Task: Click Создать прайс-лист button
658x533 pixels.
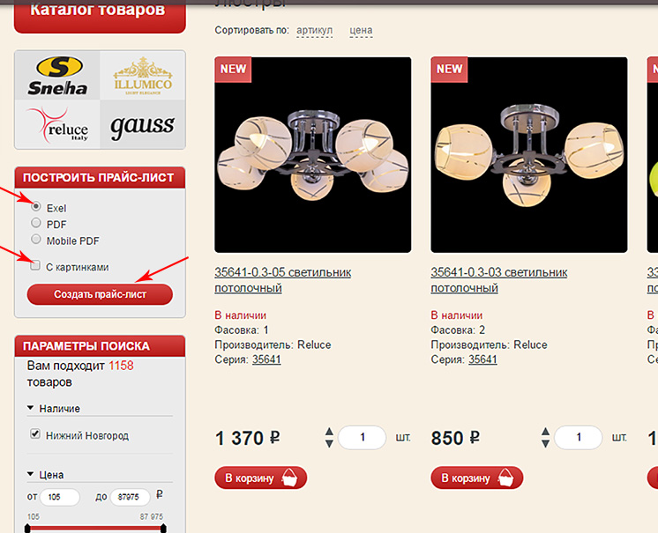Action: (x=100, y=294)
